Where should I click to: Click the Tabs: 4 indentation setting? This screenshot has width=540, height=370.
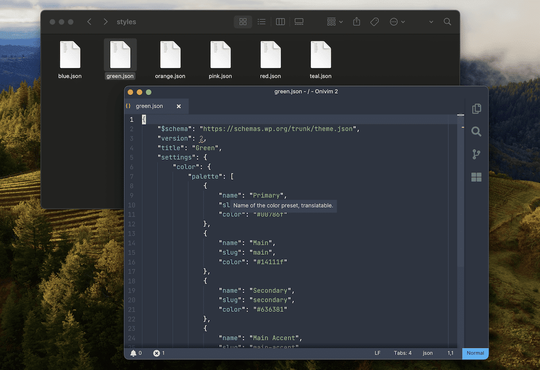click(402, 353)
